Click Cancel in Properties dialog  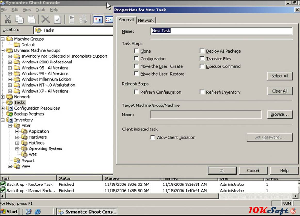click(x=253, y=170)
